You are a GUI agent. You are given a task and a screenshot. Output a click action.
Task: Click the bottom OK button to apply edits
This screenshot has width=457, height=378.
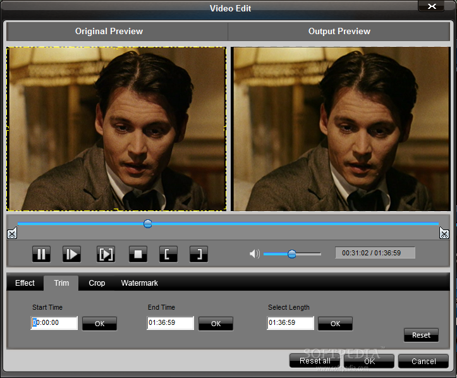[x=369, y=361]
